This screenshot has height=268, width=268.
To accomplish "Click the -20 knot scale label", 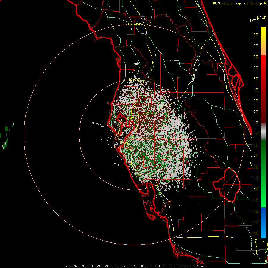I will [x=255, y=156].
